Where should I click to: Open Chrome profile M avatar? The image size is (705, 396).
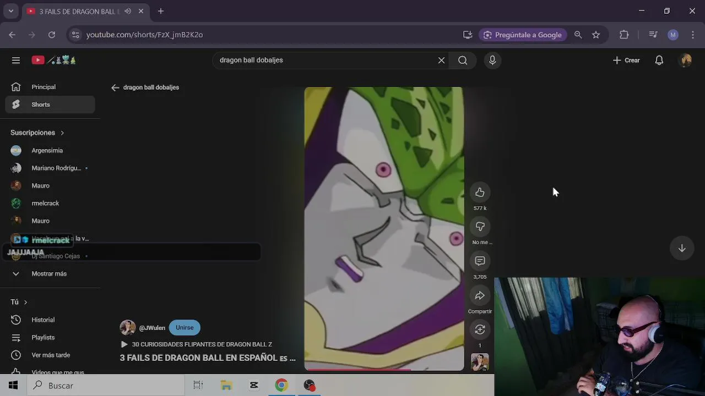tap(673, 35)
